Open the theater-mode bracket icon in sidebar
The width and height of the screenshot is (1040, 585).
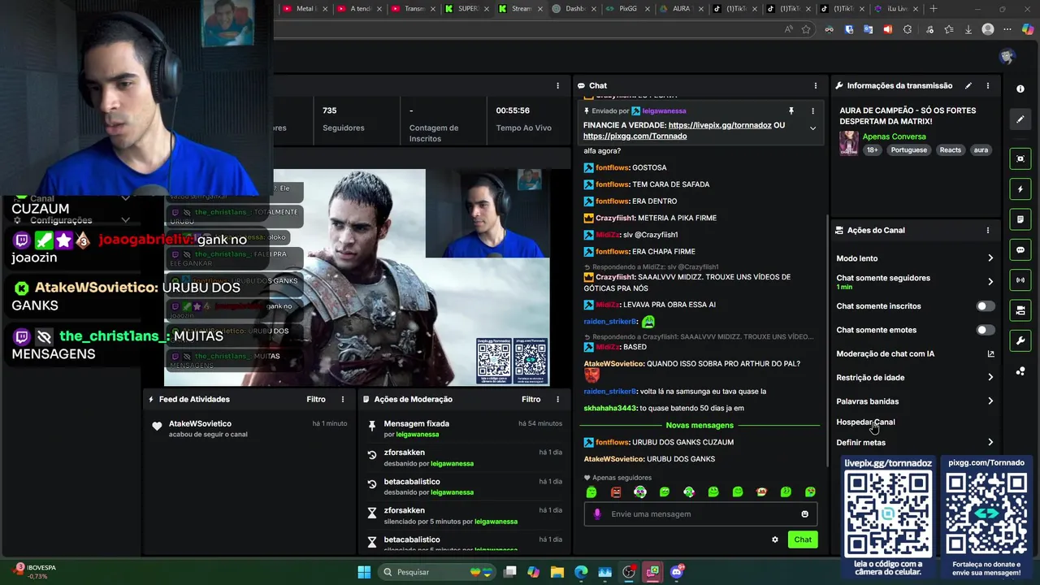[x=1020, y=158]
